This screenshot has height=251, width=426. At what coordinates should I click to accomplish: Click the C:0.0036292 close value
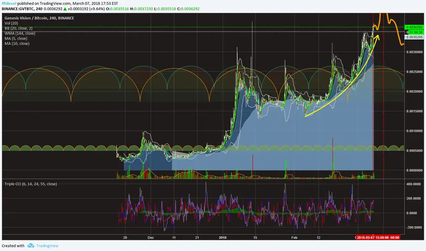188,9
